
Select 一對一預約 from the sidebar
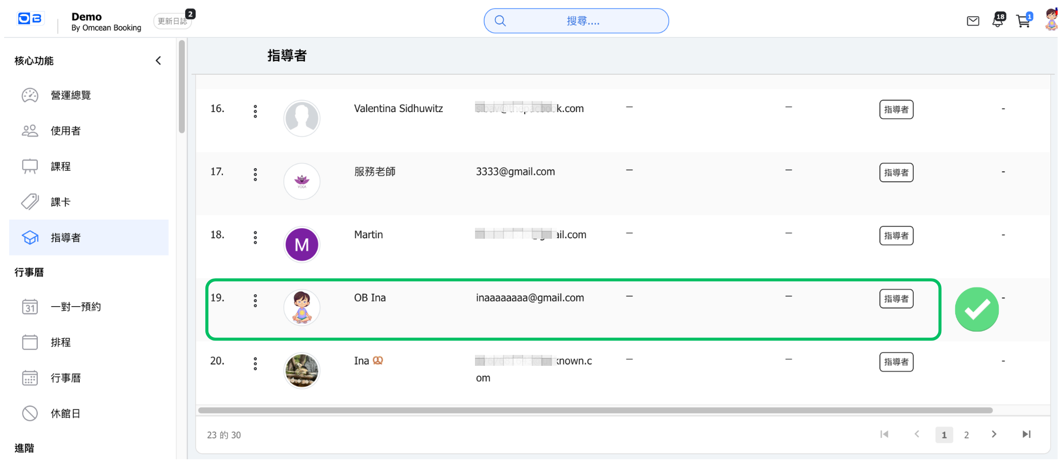coord(76,307)
